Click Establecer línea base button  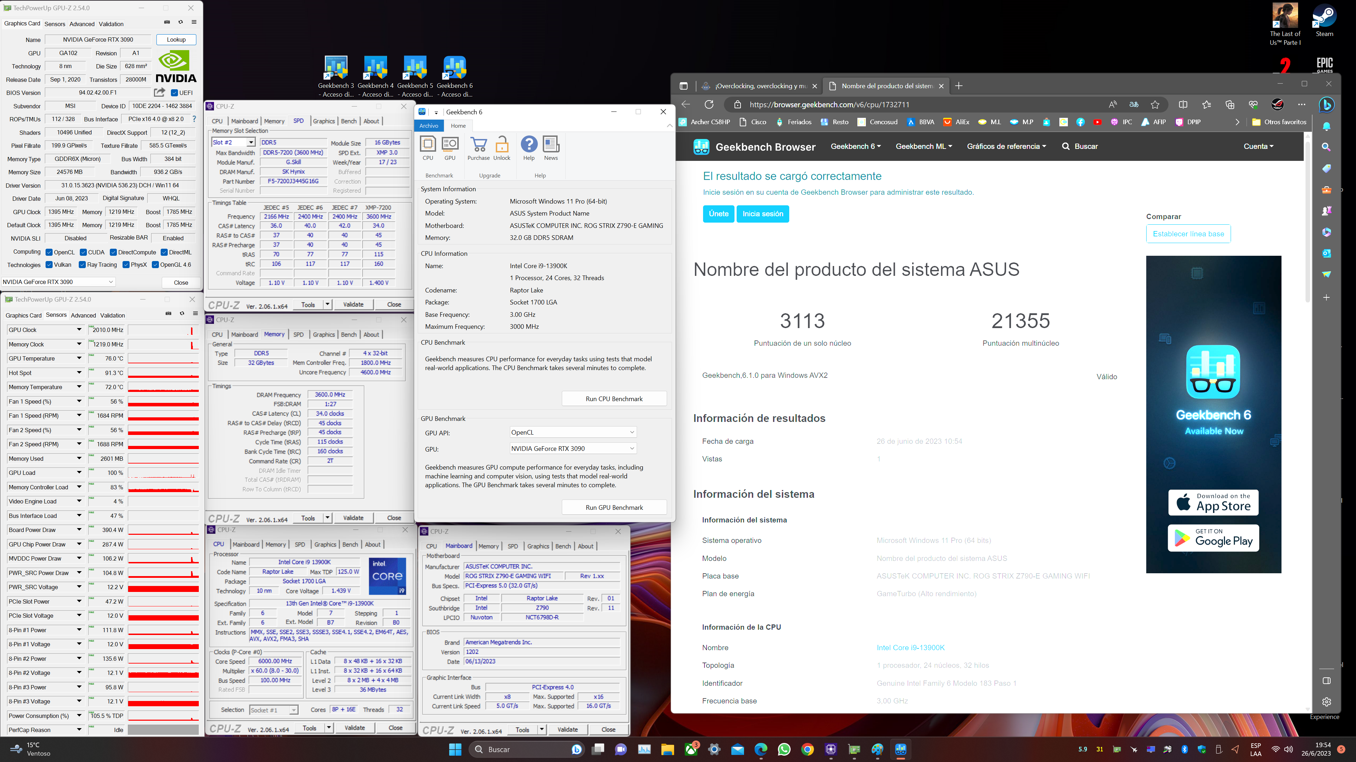(1188, 234)
